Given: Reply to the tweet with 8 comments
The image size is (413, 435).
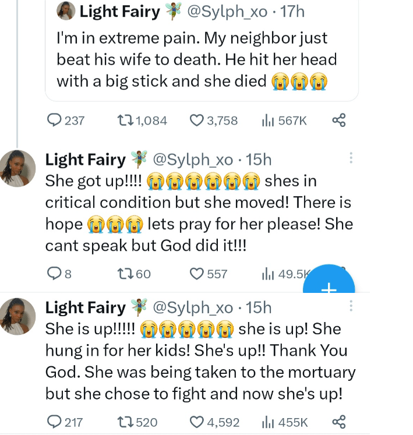Looking at the screenshot, I should coord(54,273).
